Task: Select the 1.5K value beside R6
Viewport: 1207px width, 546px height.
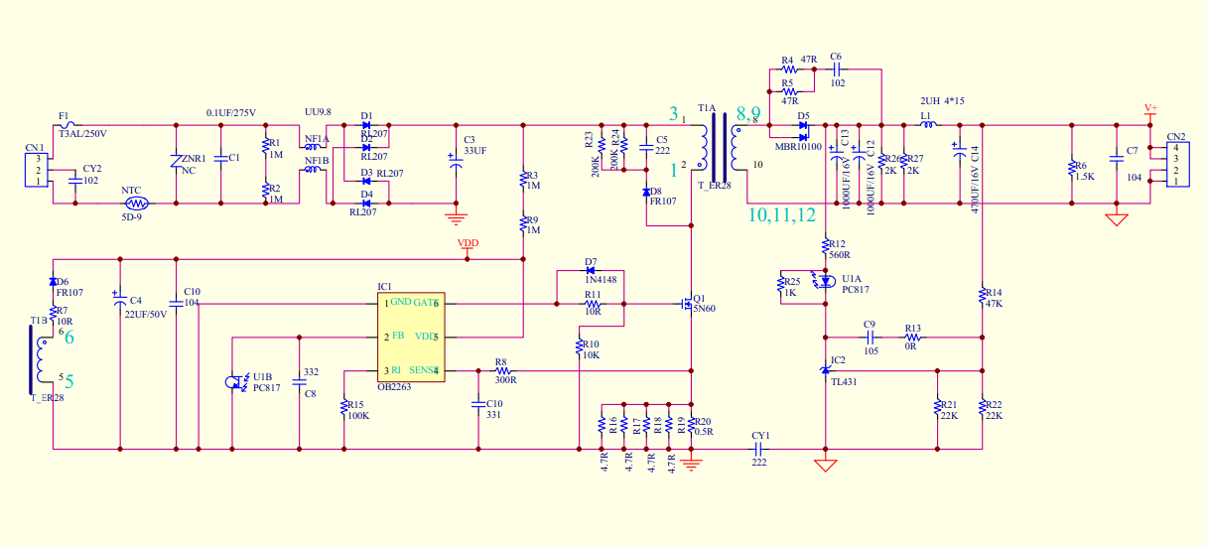Action: [x=1083, y=175]
